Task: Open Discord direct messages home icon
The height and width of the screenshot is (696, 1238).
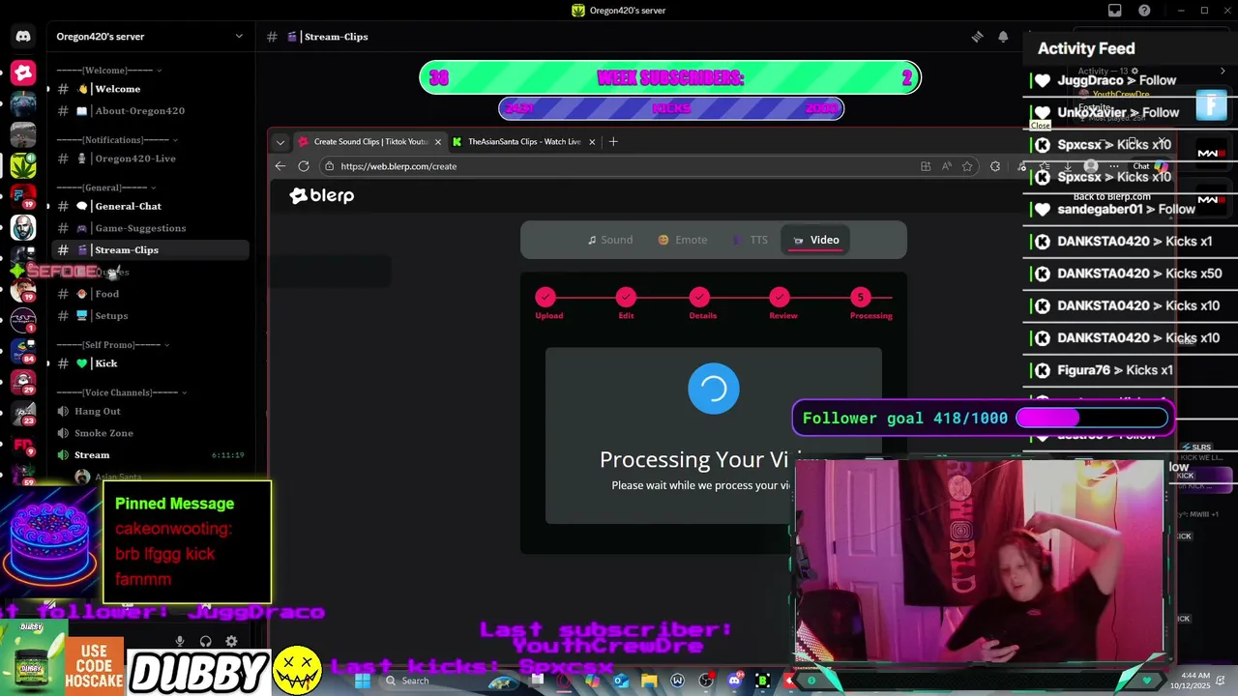Action: coord(23,37)
